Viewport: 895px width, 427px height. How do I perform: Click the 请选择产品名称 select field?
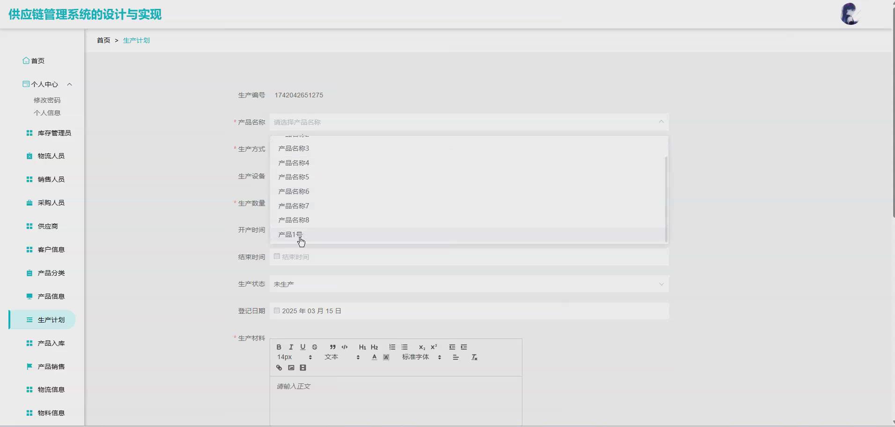click(x=469, y=122)
